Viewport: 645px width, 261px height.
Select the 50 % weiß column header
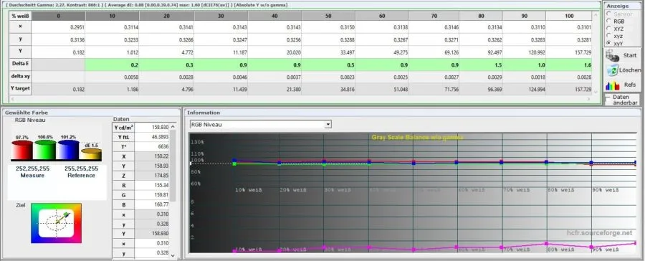[328, 16]
